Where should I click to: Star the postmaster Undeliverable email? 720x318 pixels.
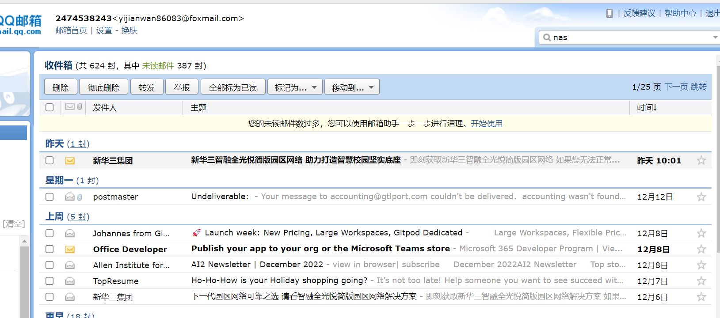point(701,197)
